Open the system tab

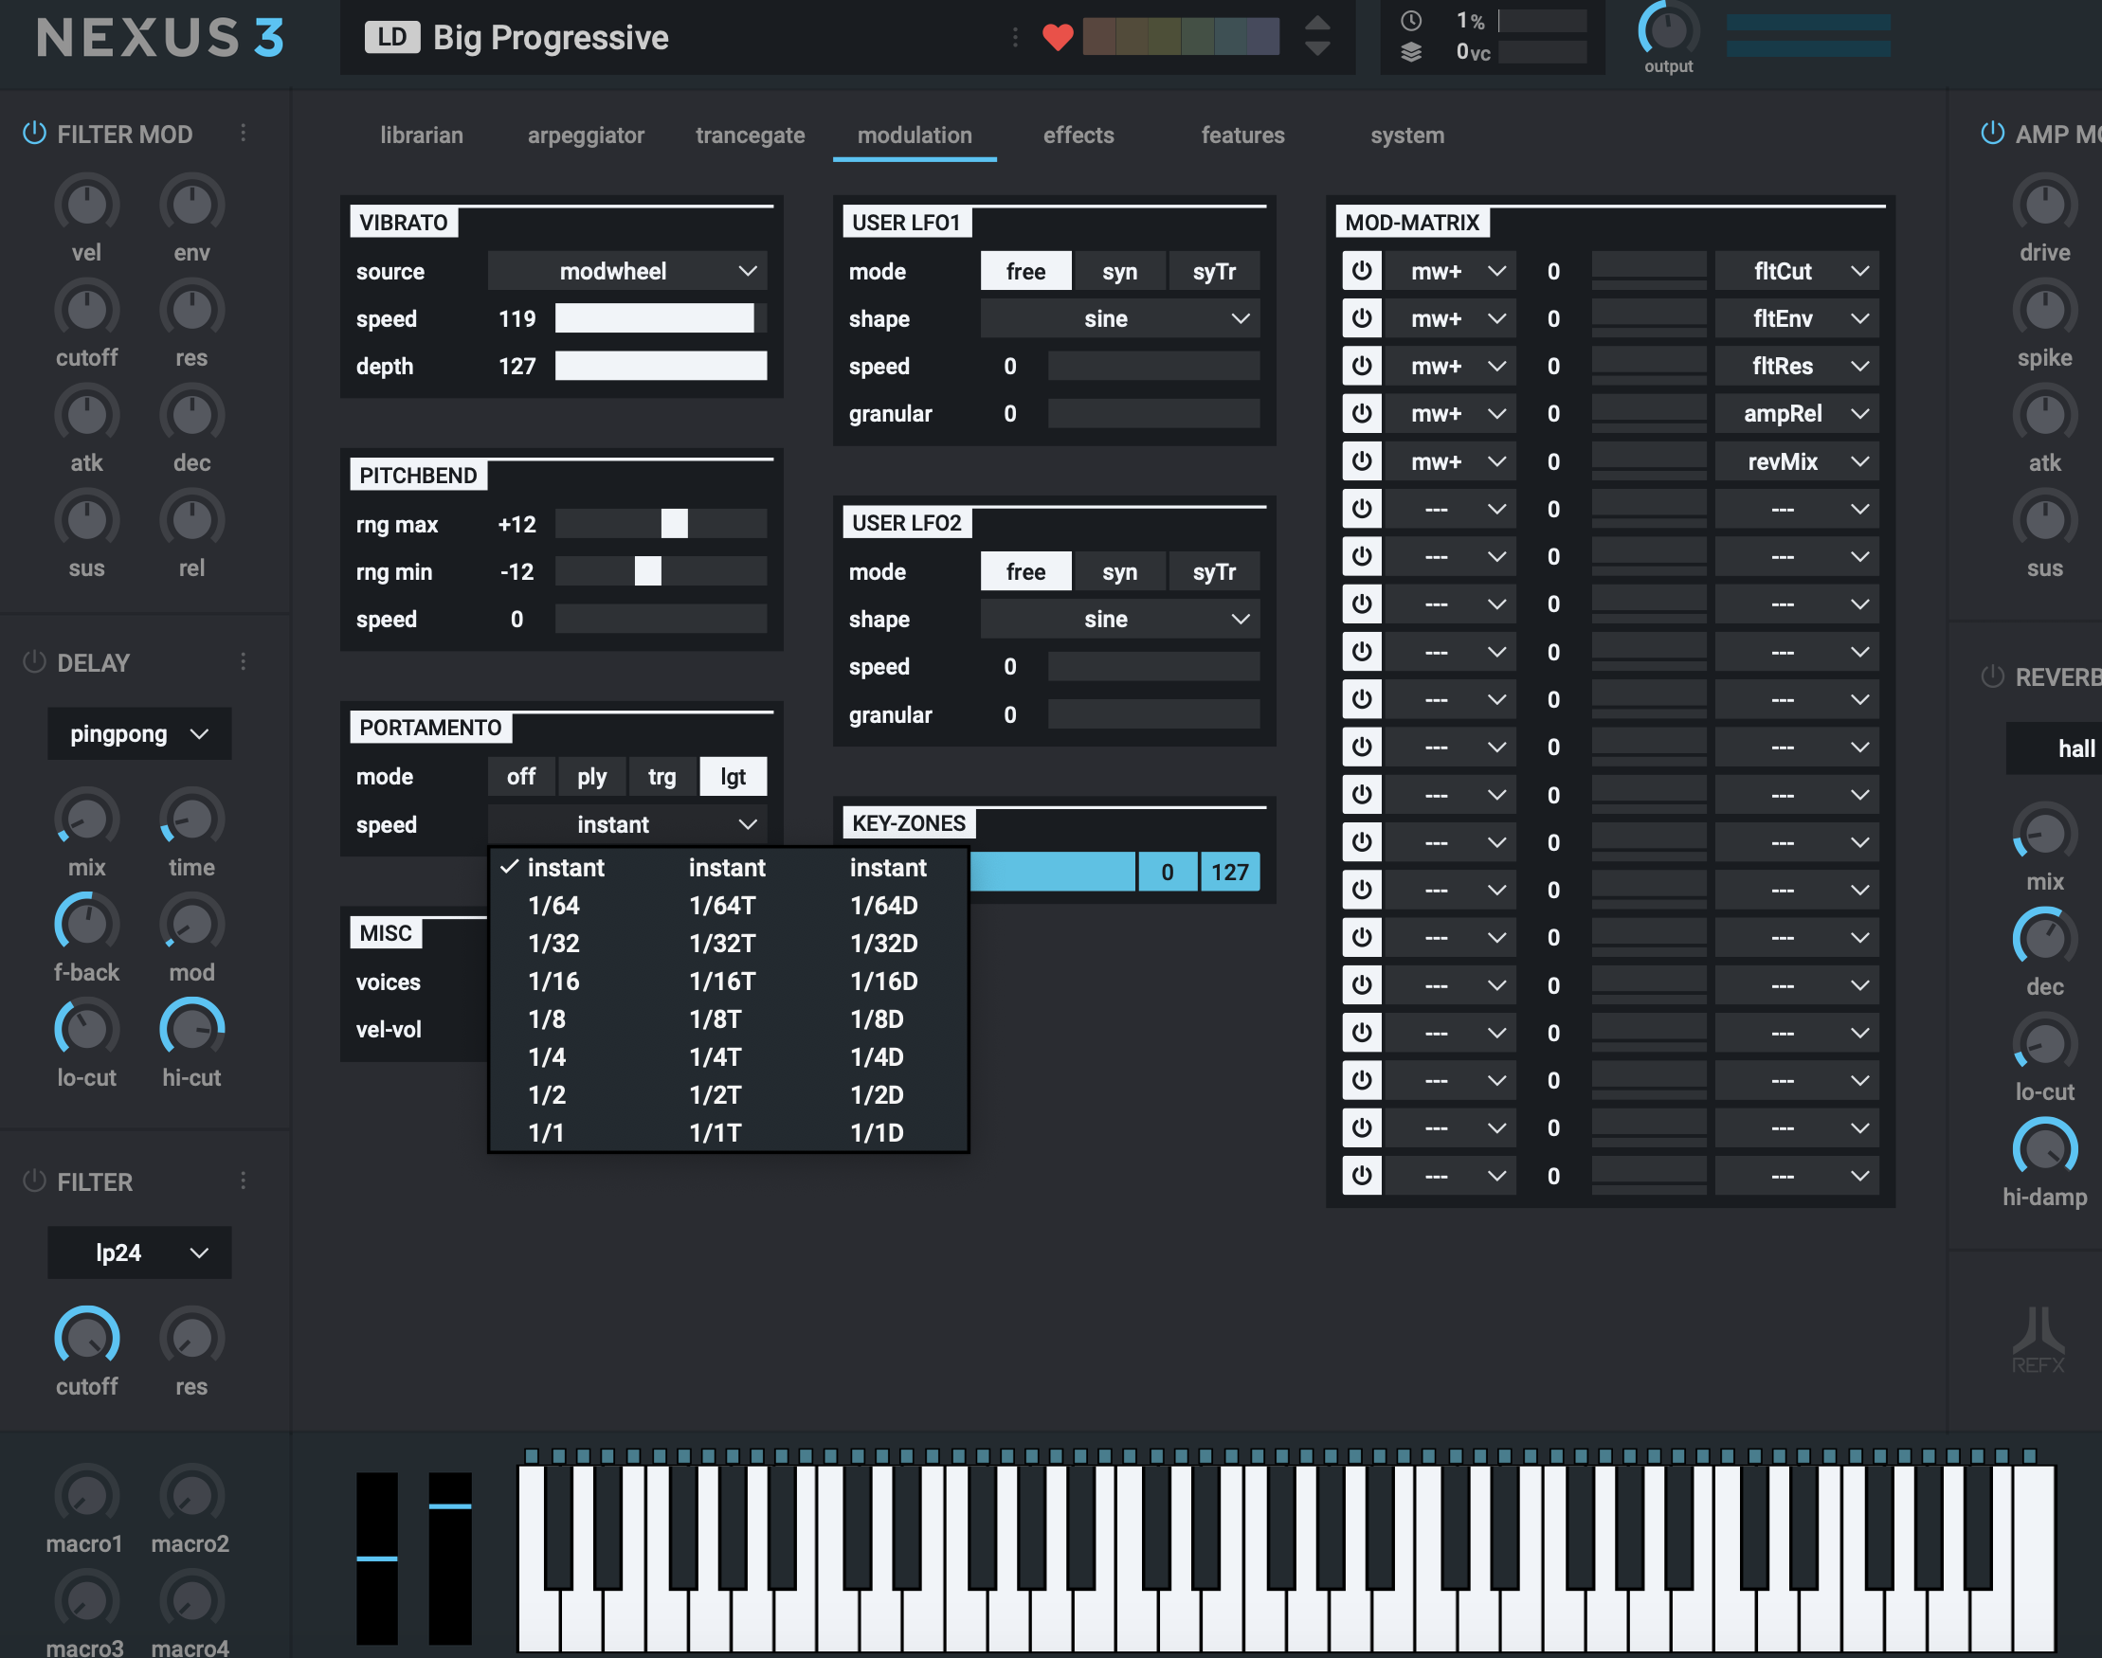(1406, 135)
